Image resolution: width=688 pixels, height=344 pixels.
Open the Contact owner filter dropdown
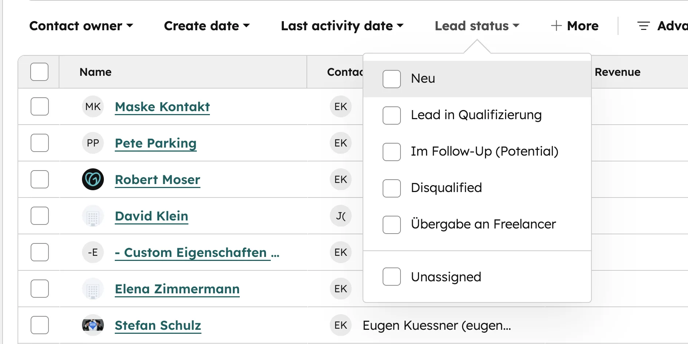(x=82, y=26)
